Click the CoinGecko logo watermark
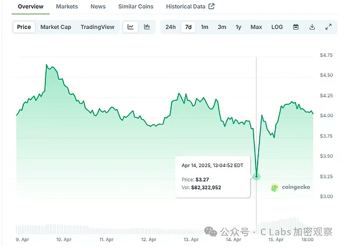 [290, 187]
